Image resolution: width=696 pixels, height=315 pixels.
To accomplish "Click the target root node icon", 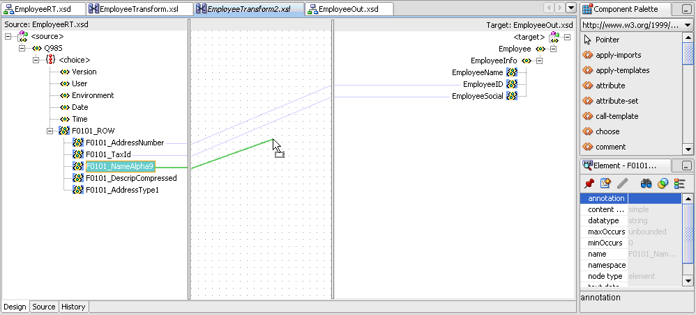I will 554,37.
